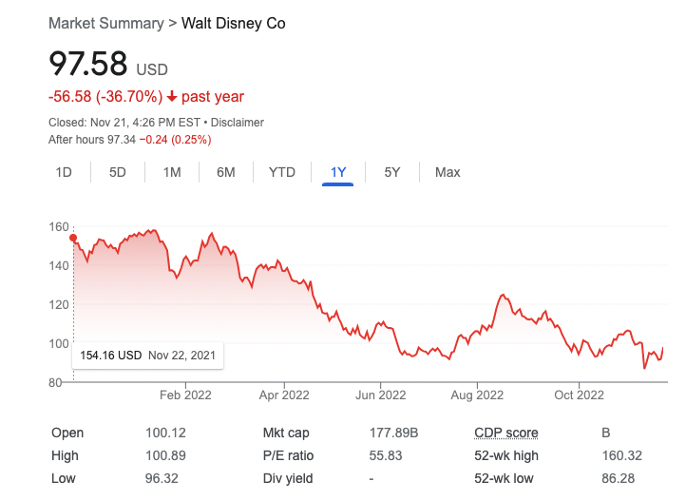This screenshot has height=501, width=686.
Task: Click the red down arrow icon
Action: click(172, 97)
